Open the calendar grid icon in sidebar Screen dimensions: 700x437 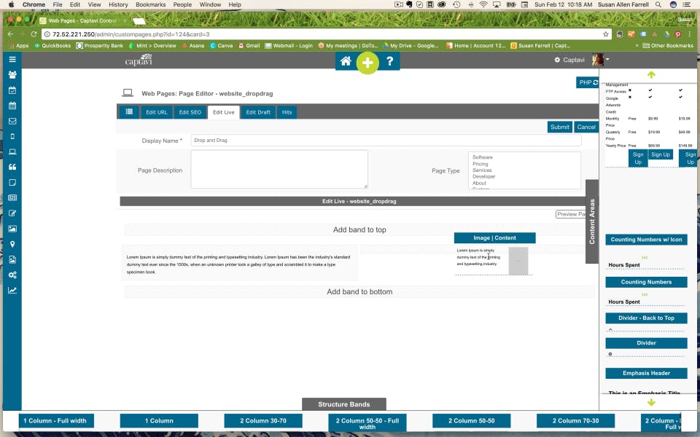pos(12,106)
